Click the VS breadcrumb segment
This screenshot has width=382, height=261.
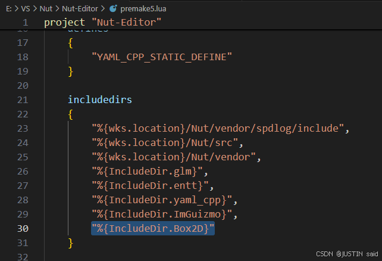point(25,8)
